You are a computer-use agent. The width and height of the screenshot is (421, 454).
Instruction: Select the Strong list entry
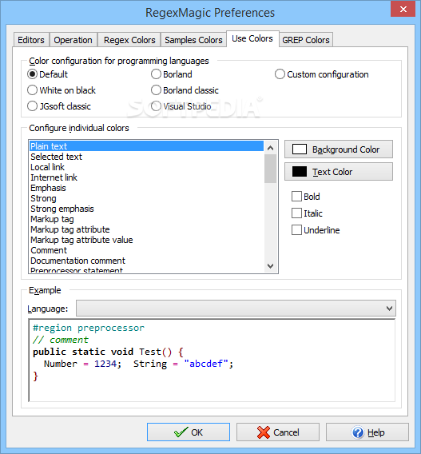(146, 198)
